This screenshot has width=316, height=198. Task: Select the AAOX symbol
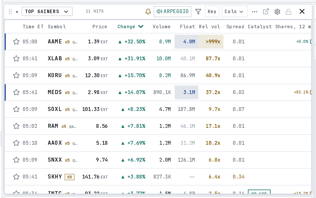point(55,143)
